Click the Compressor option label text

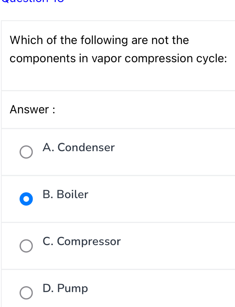tap(82, 241)
